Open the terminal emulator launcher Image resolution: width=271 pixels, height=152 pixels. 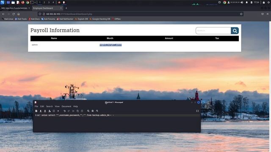point(32,3)
